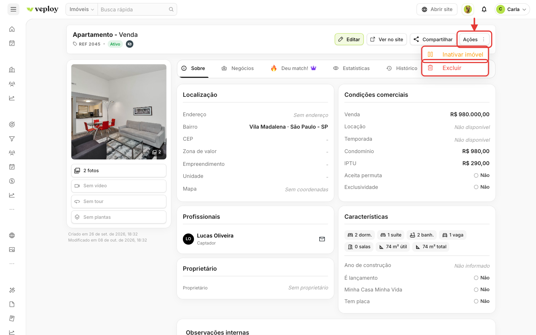Email Lucas Oliveira via envelope icon
The image size is (536, 335).
[322, 239]
